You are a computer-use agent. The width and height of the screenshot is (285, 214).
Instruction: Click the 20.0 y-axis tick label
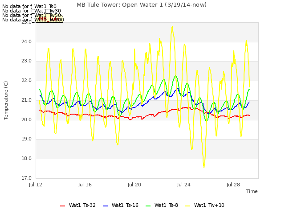(x=27, y=119)
